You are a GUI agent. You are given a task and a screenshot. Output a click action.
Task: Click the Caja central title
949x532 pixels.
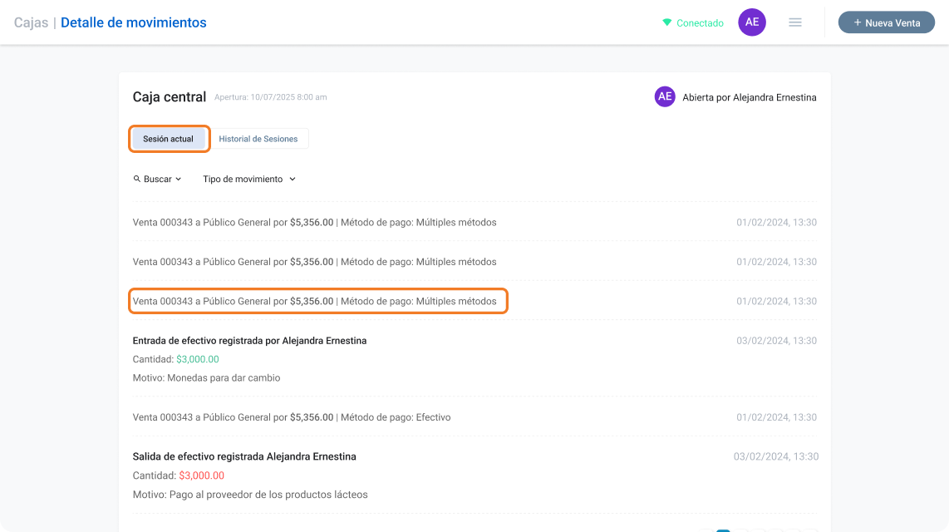tap(170, 96)
